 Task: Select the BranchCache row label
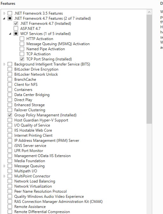tap(25, 79)
